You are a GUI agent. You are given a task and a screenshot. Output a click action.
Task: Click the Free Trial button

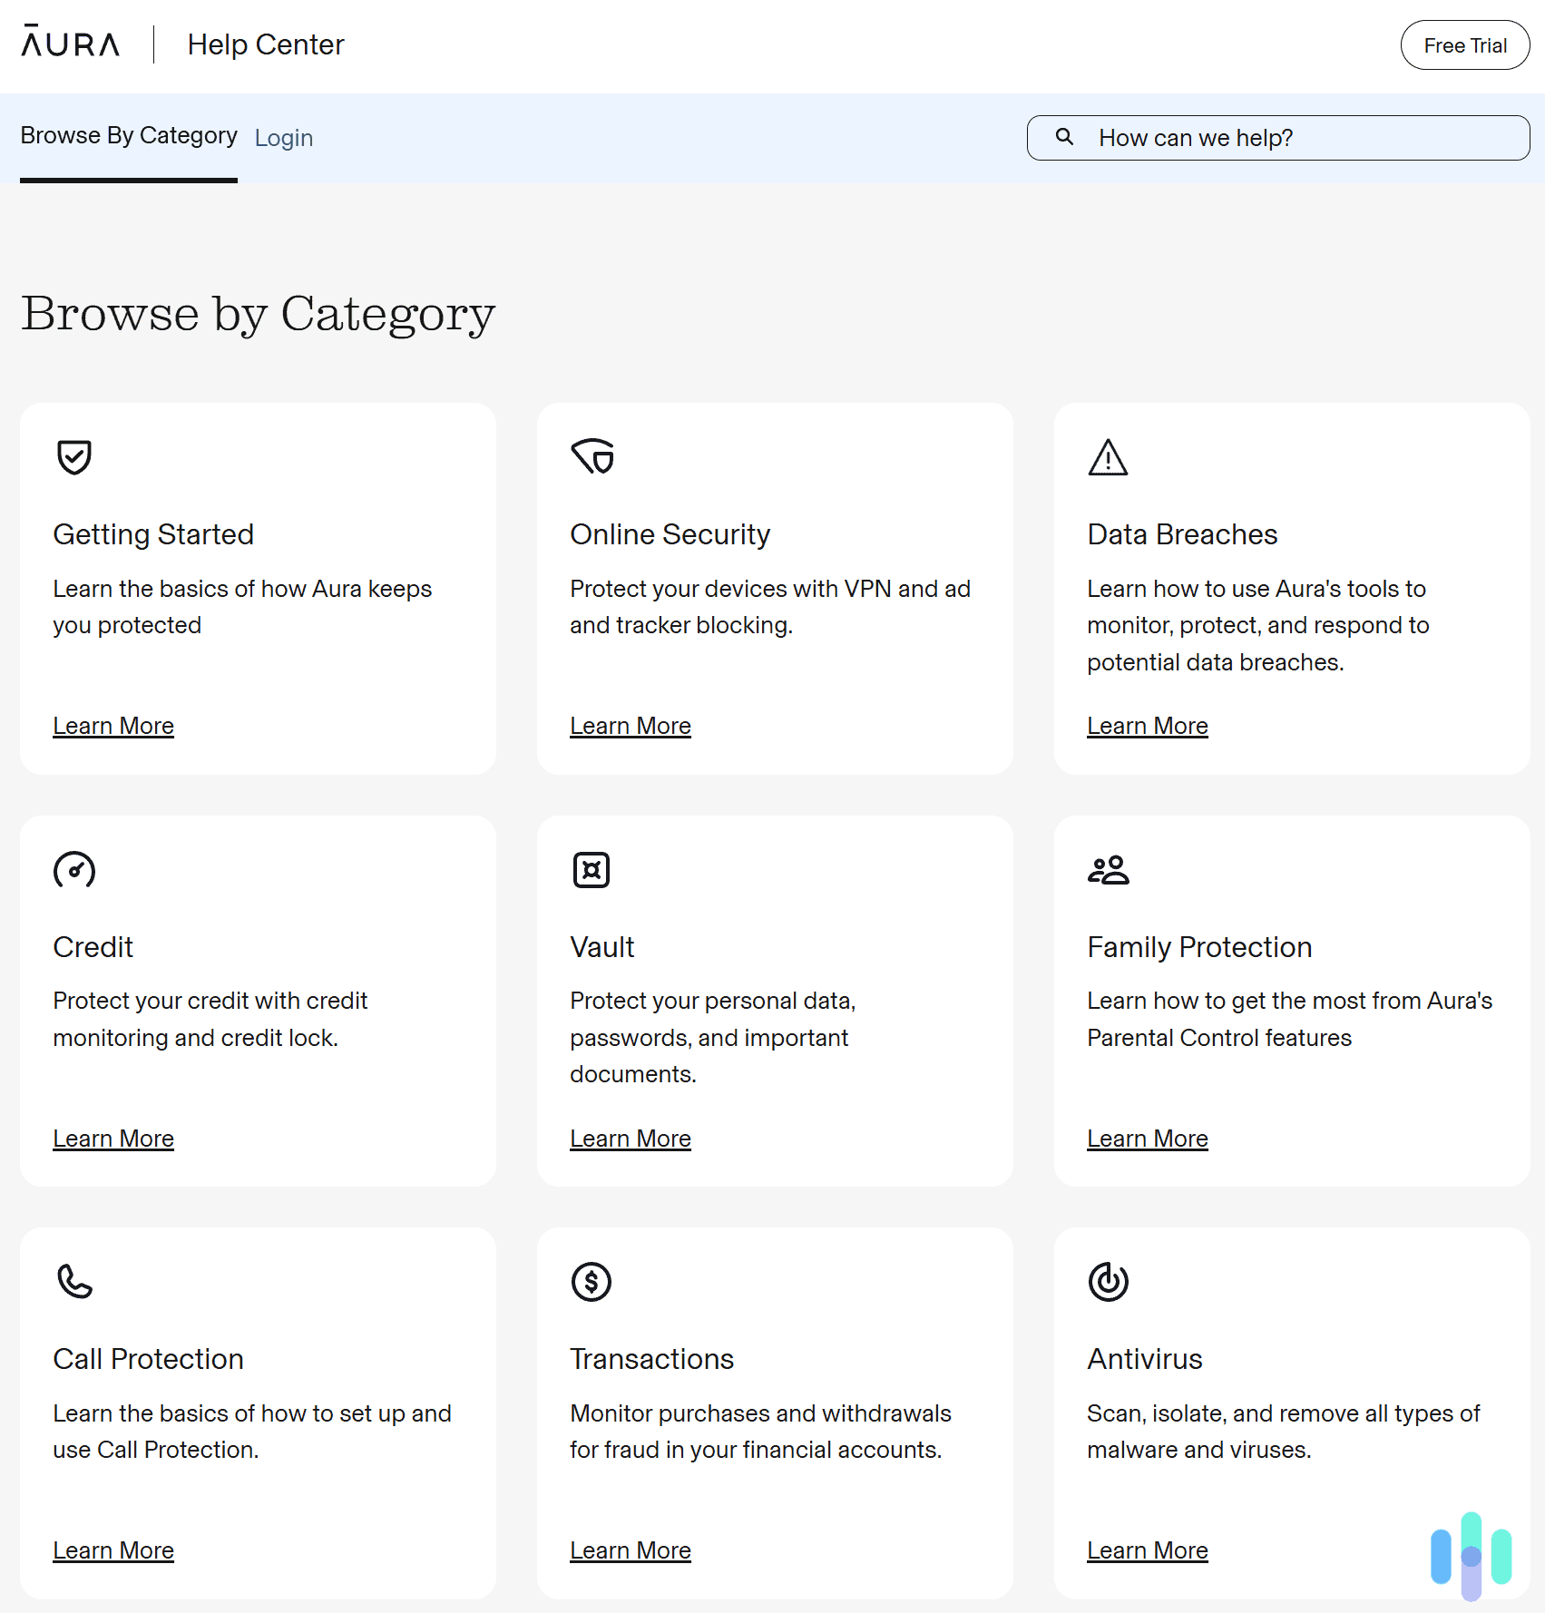click(1464, 44)
